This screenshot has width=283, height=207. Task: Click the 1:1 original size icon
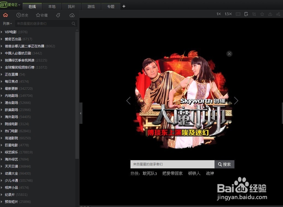[x=238, y=14]
